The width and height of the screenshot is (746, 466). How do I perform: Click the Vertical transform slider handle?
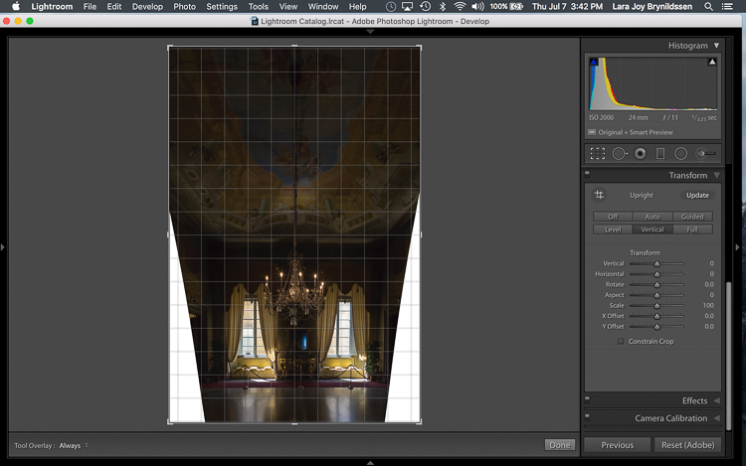coord(656,263)
